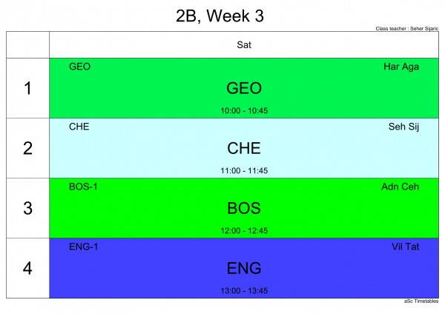Click the GEO lesson block center label
This screenshot has width=445, height=314.
(x=244, y=88)
